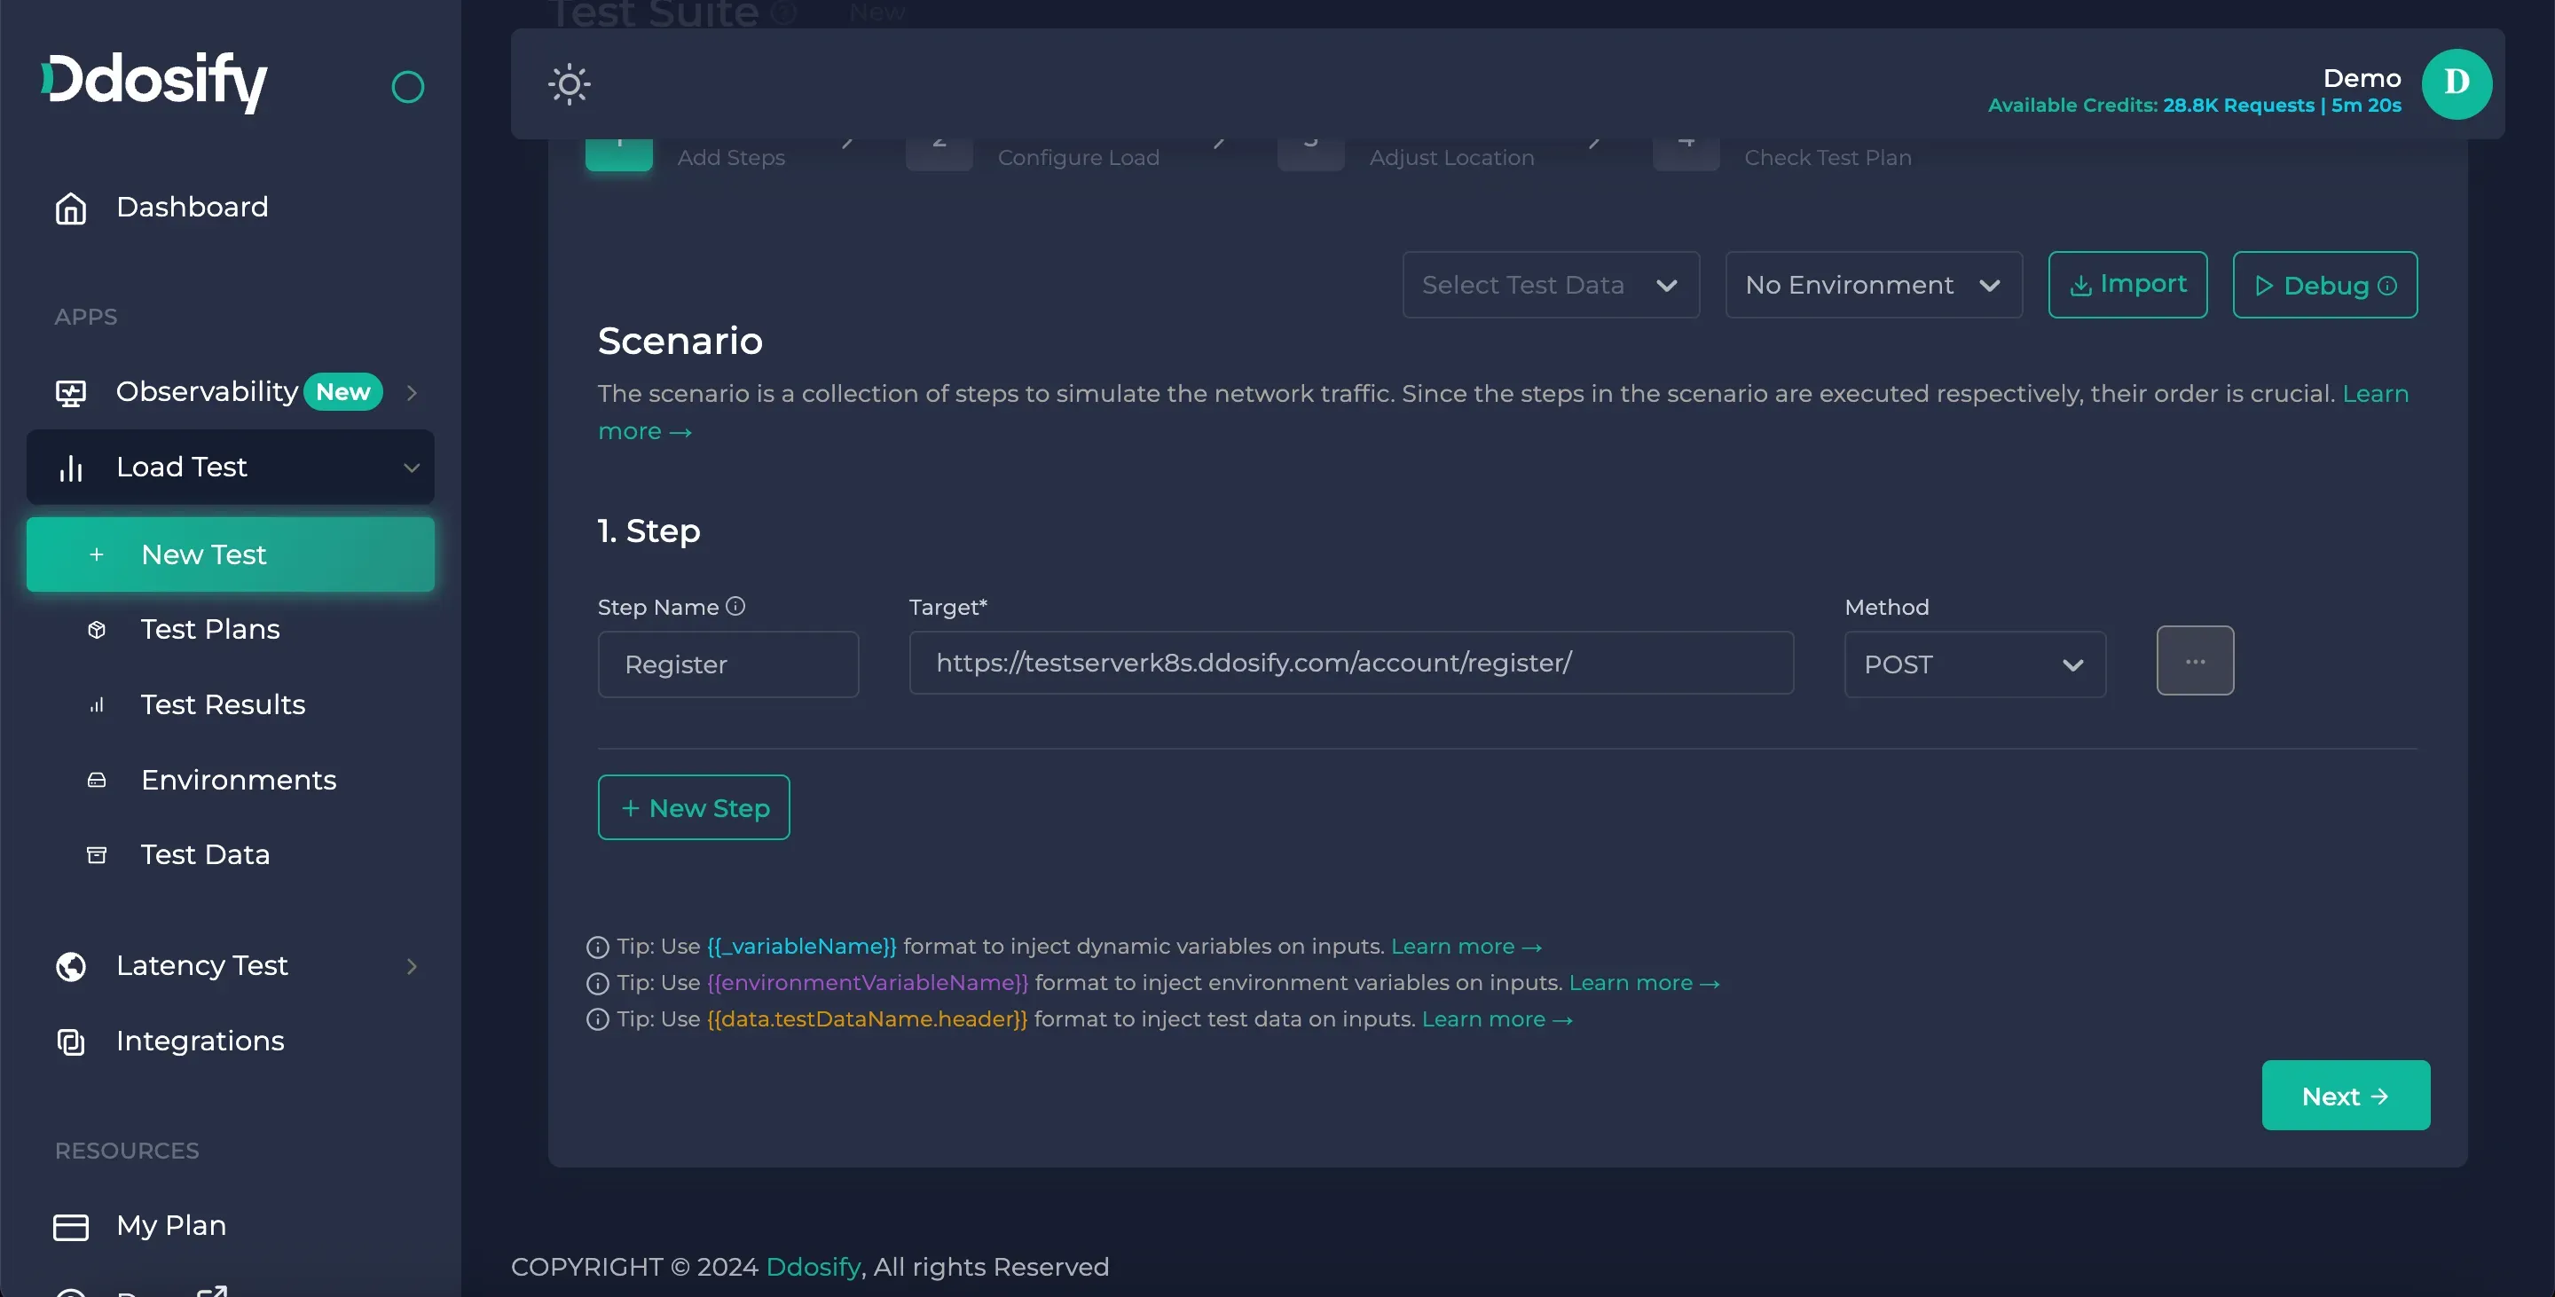Screen dimensions: 2555x1297
Task: Click the Environments icon in sidebar
Action: click(x=96, y=781)
